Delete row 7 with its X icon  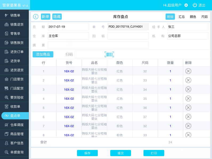click(x=188, y=126)
